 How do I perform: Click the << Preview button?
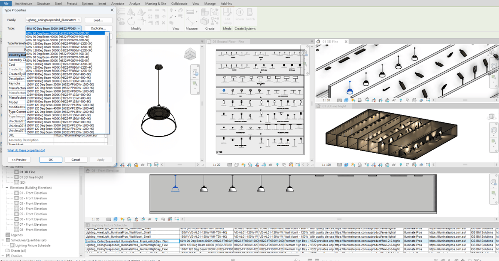pyautogui.click(x=19, y=160)
